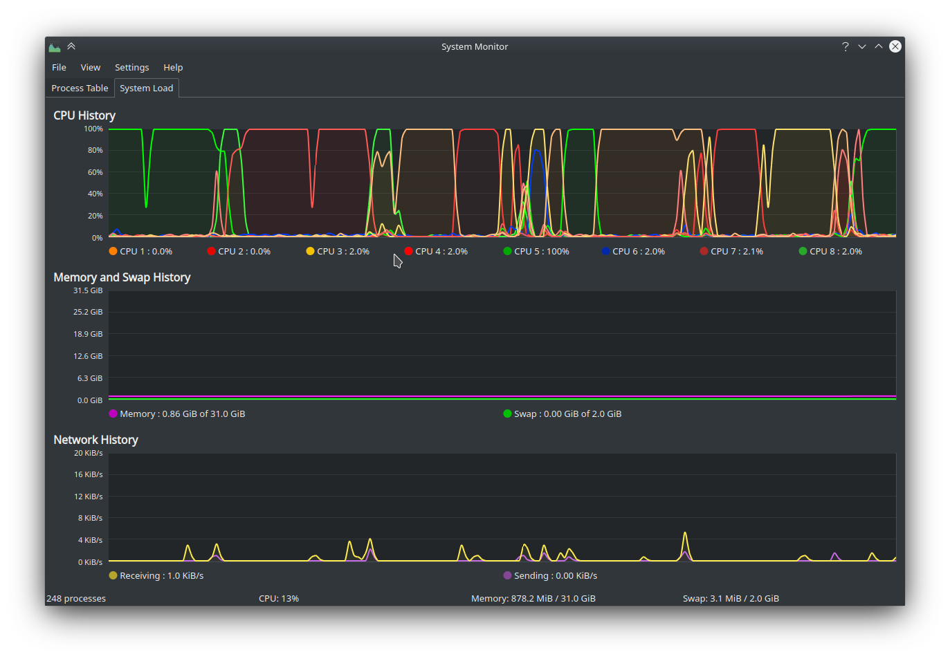Click the CPU 5 green legend dot
950x659 pixels.
click(x=507, y=251)
